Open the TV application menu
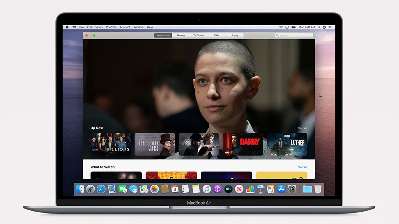 [x=74, y=27]
